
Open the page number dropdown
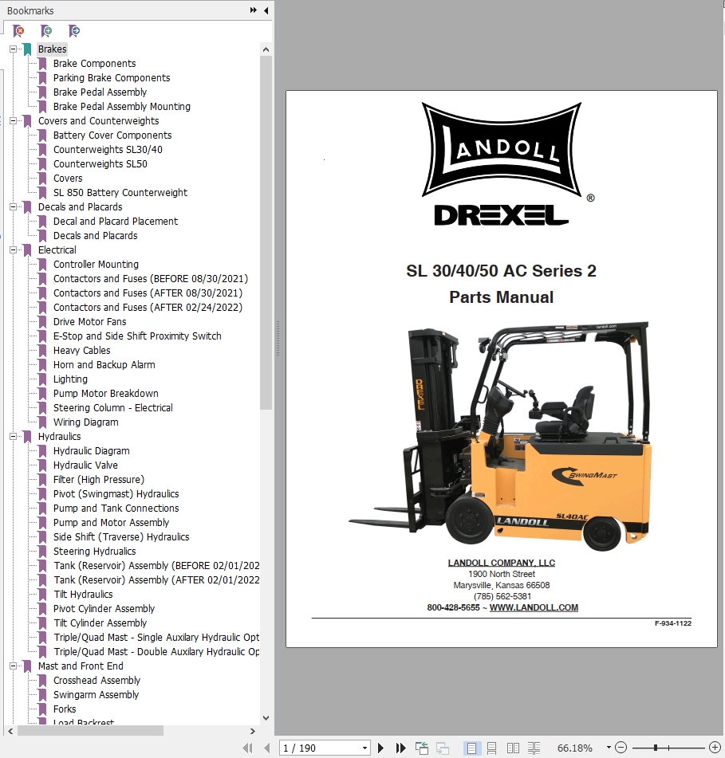(x=364, y=748)
